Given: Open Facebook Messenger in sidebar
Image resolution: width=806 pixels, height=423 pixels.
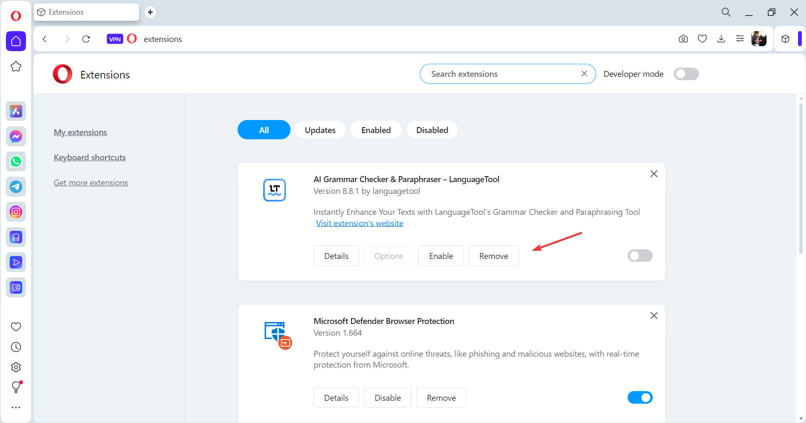Looking at the screenshot, I should click(16, 136).
